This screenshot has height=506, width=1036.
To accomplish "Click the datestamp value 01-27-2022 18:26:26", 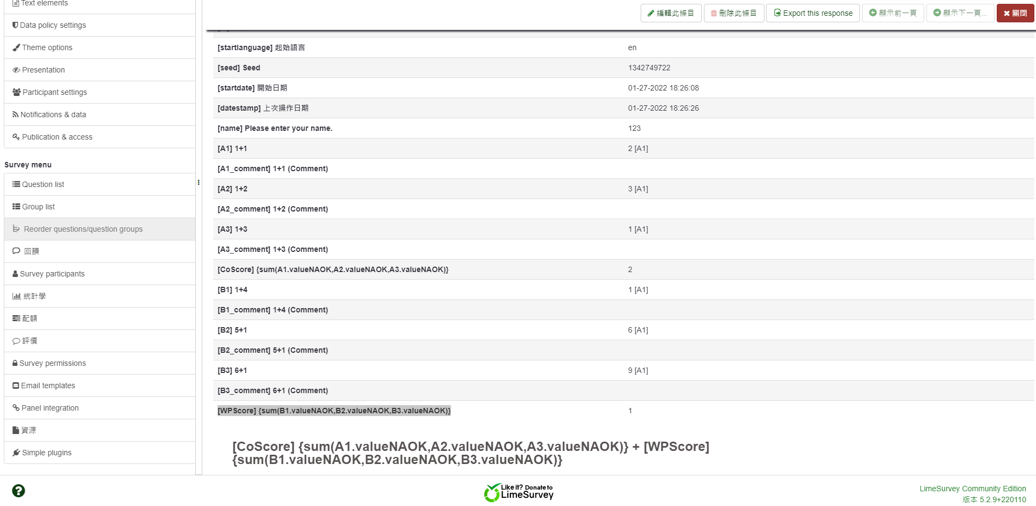I will coord(663,108).
